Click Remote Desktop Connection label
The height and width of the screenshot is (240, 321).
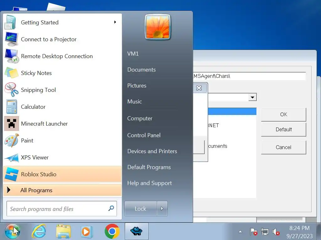(x=57, y=56)
